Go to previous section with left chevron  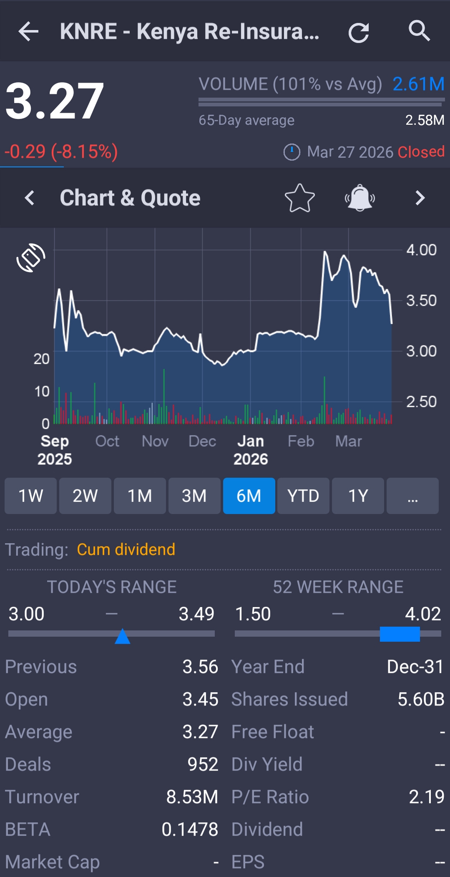(29, 198)
